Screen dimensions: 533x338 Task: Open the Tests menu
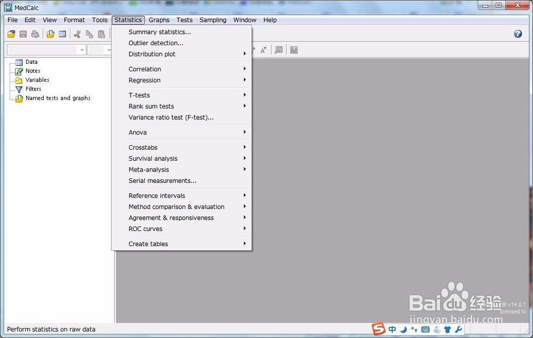click(x=184, y=20)
